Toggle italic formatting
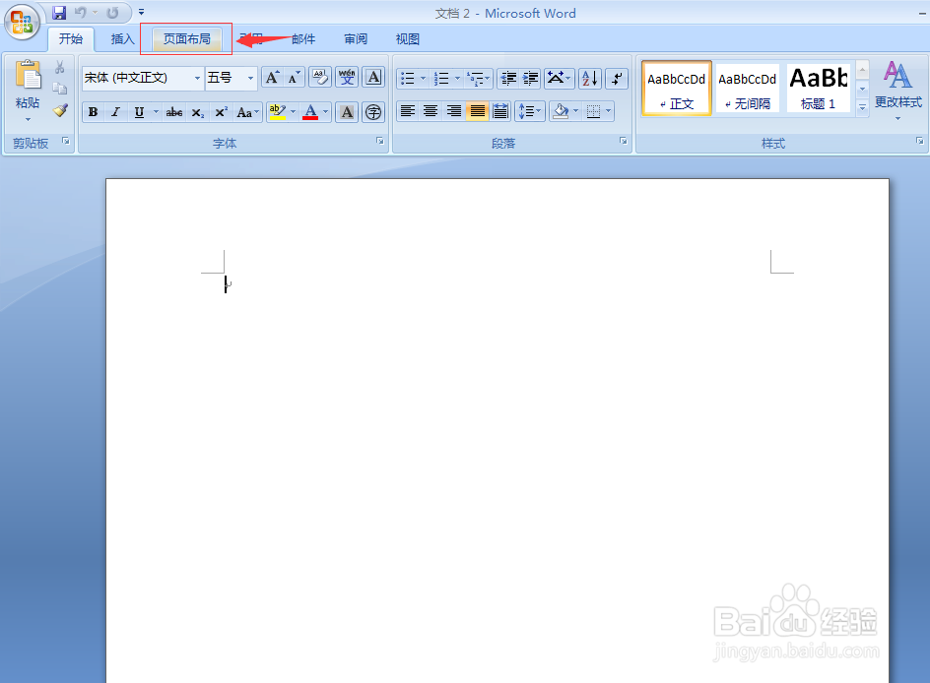 [x=115, y=112]
